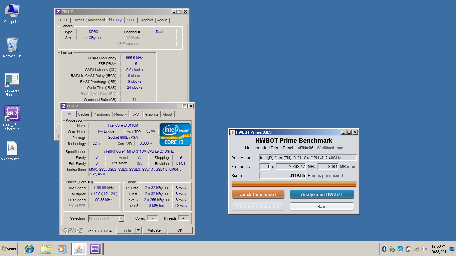Click the Save button in HWBOT Prime
456x256 pixels.
point(322,206)
